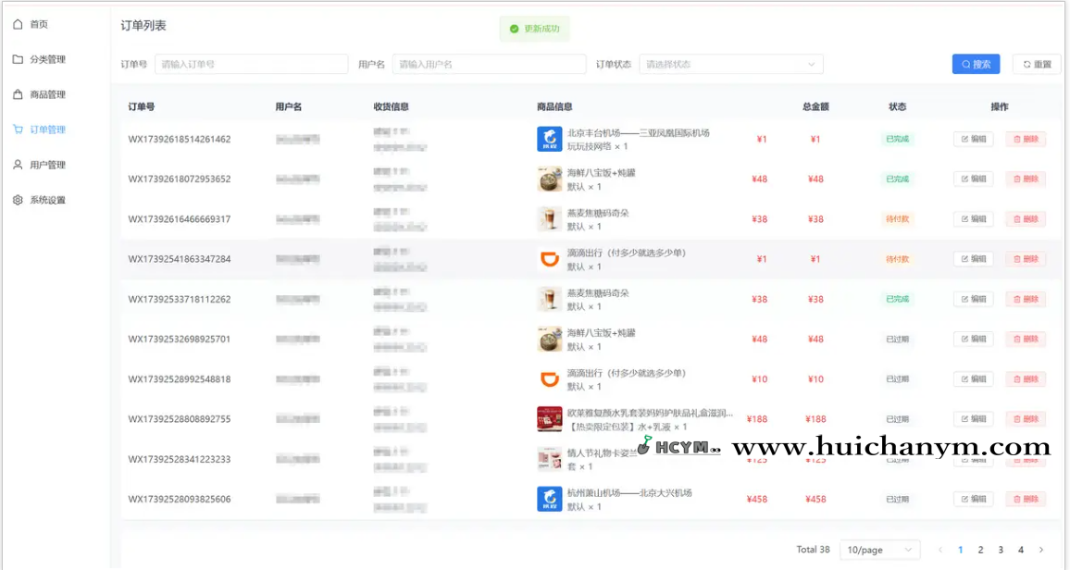Focus the 用户名 search input
1070x570 pixels.
(489, 64)
